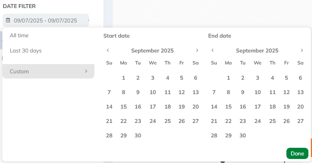Viewport: 312px width, 163px height.
Task: Click the calendar icon in date filter
Action: pos(8,20)
